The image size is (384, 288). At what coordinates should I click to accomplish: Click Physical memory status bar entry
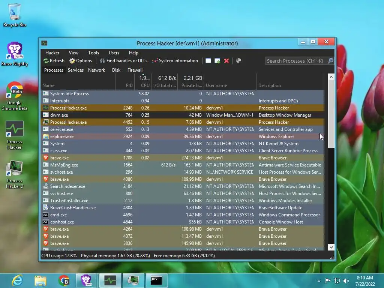pos(115,256)
